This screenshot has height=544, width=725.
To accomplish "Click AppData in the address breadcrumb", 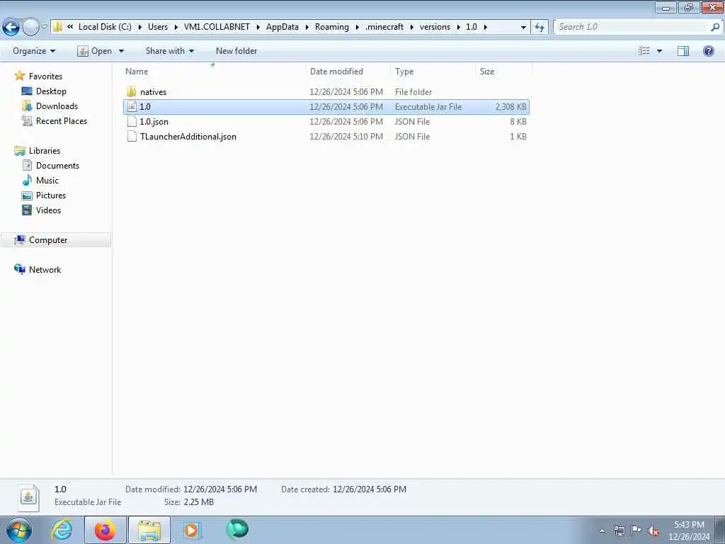I will [x=282, y=27].
